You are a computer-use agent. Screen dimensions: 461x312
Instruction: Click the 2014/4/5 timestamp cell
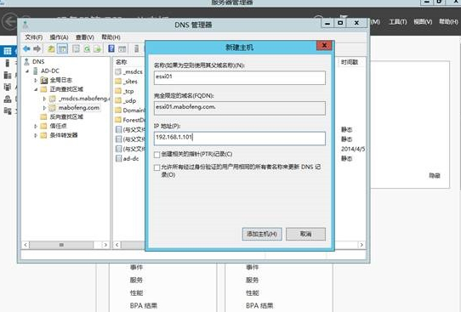pyautogui.click(x=353, y=149)
